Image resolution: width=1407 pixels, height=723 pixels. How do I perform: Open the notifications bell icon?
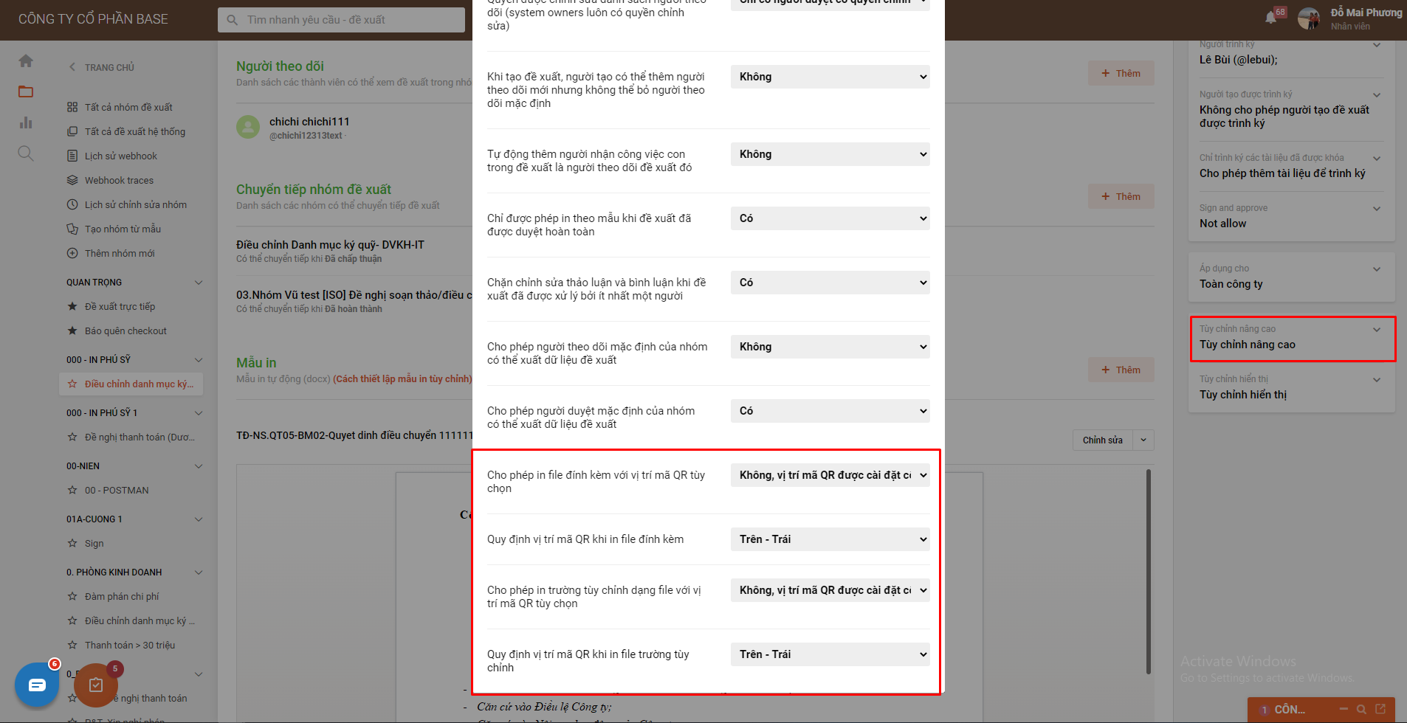click(1270, 18)
